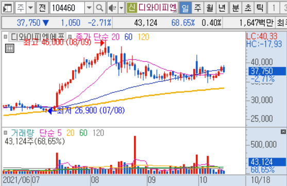Click the trade amount 1,647백만
Image resolution: width=287 pixels, height=186 pixels.
coord(257,23)
